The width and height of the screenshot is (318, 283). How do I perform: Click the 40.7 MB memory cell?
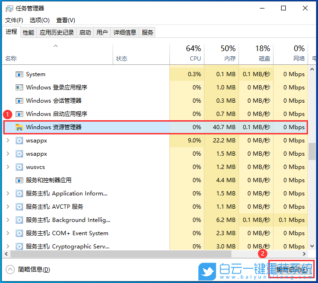pos(221,127)
